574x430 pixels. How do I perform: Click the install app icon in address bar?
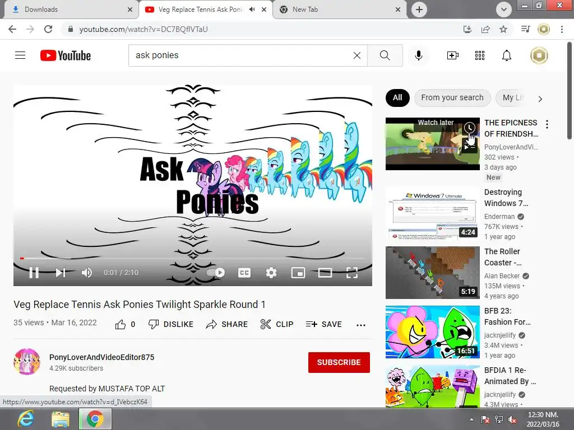point(467,29)
